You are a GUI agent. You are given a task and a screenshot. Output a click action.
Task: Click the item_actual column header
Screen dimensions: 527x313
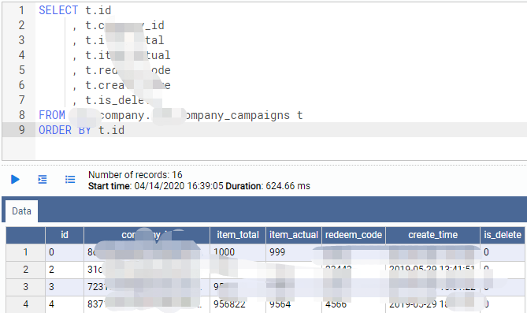click(293, 235)
